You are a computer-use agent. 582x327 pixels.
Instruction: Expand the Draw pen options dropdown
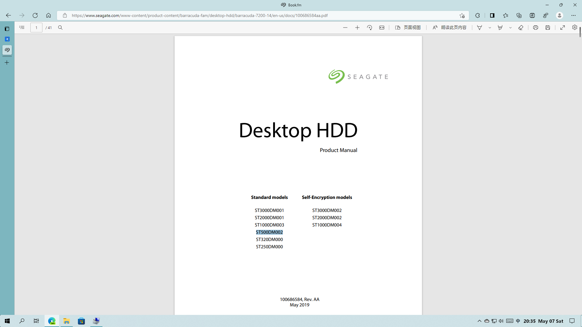pyautogui.click(x=490, y=28)
